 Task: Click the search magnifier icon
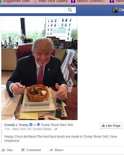pos(70,10)
